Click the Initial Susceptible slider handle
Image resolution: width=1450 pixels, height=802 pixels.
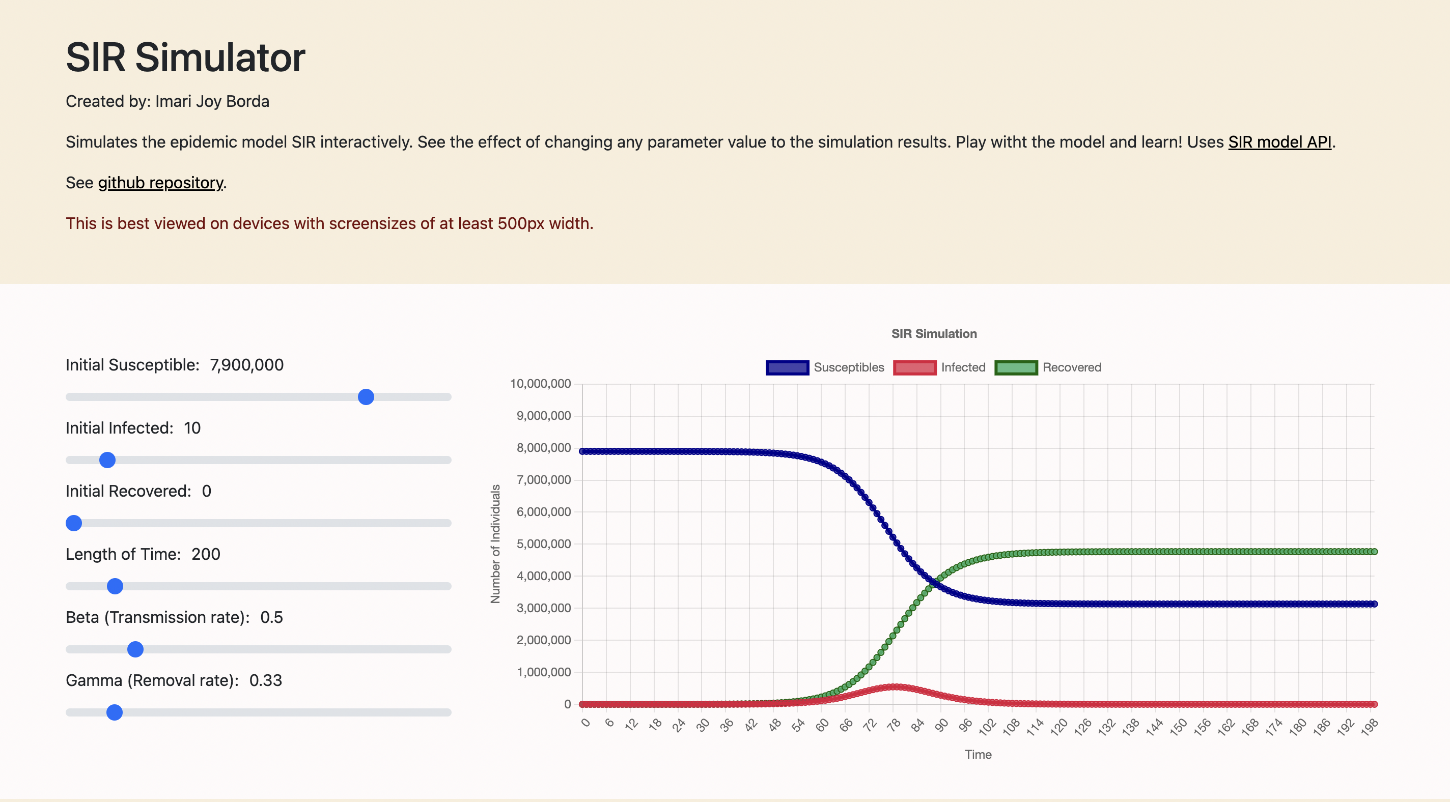366,397
